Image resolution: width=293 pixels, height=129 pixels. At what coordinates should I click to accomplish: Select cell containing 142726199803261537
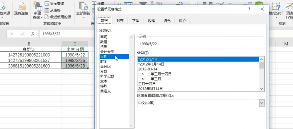tap(29, 60)
